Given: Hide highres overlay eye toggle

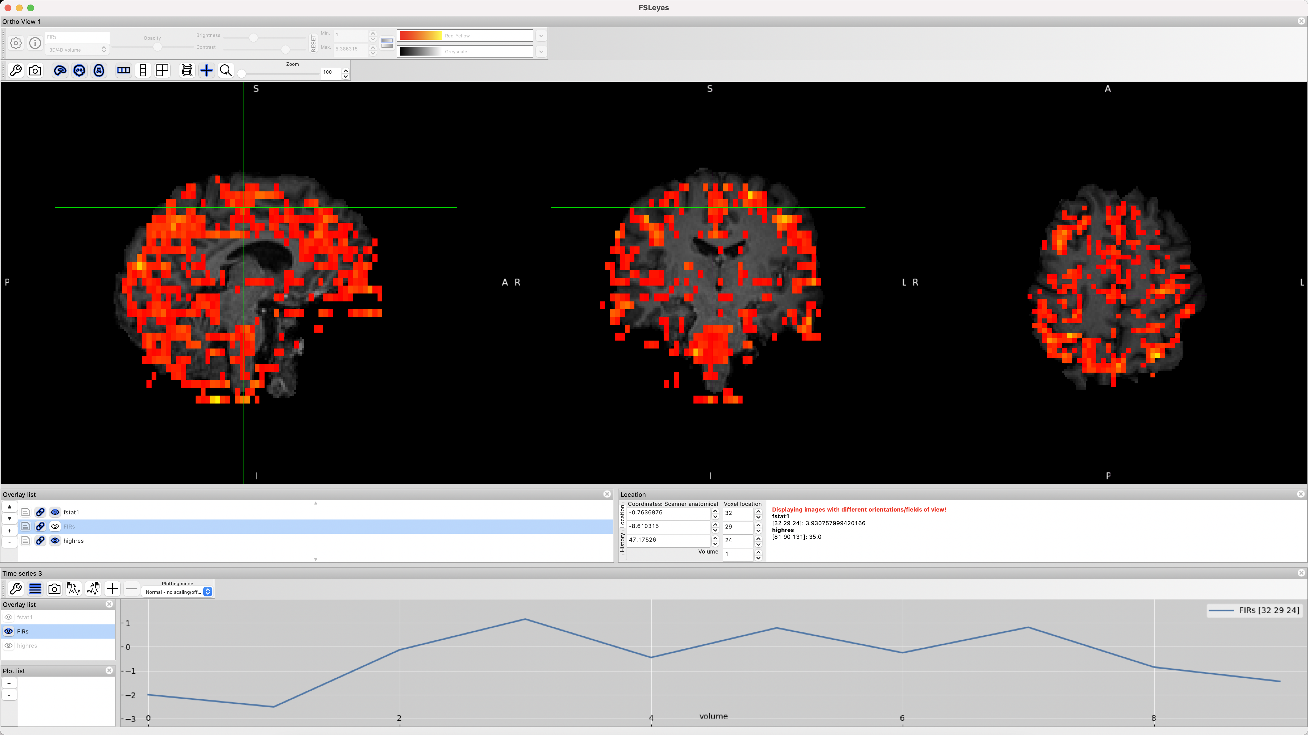Looking at the screenshot, I should (55, 541).
